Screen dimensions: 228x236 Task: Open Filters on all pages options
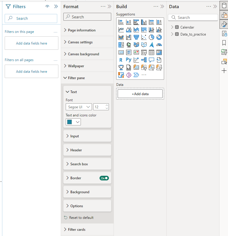[x=55, y=60]
